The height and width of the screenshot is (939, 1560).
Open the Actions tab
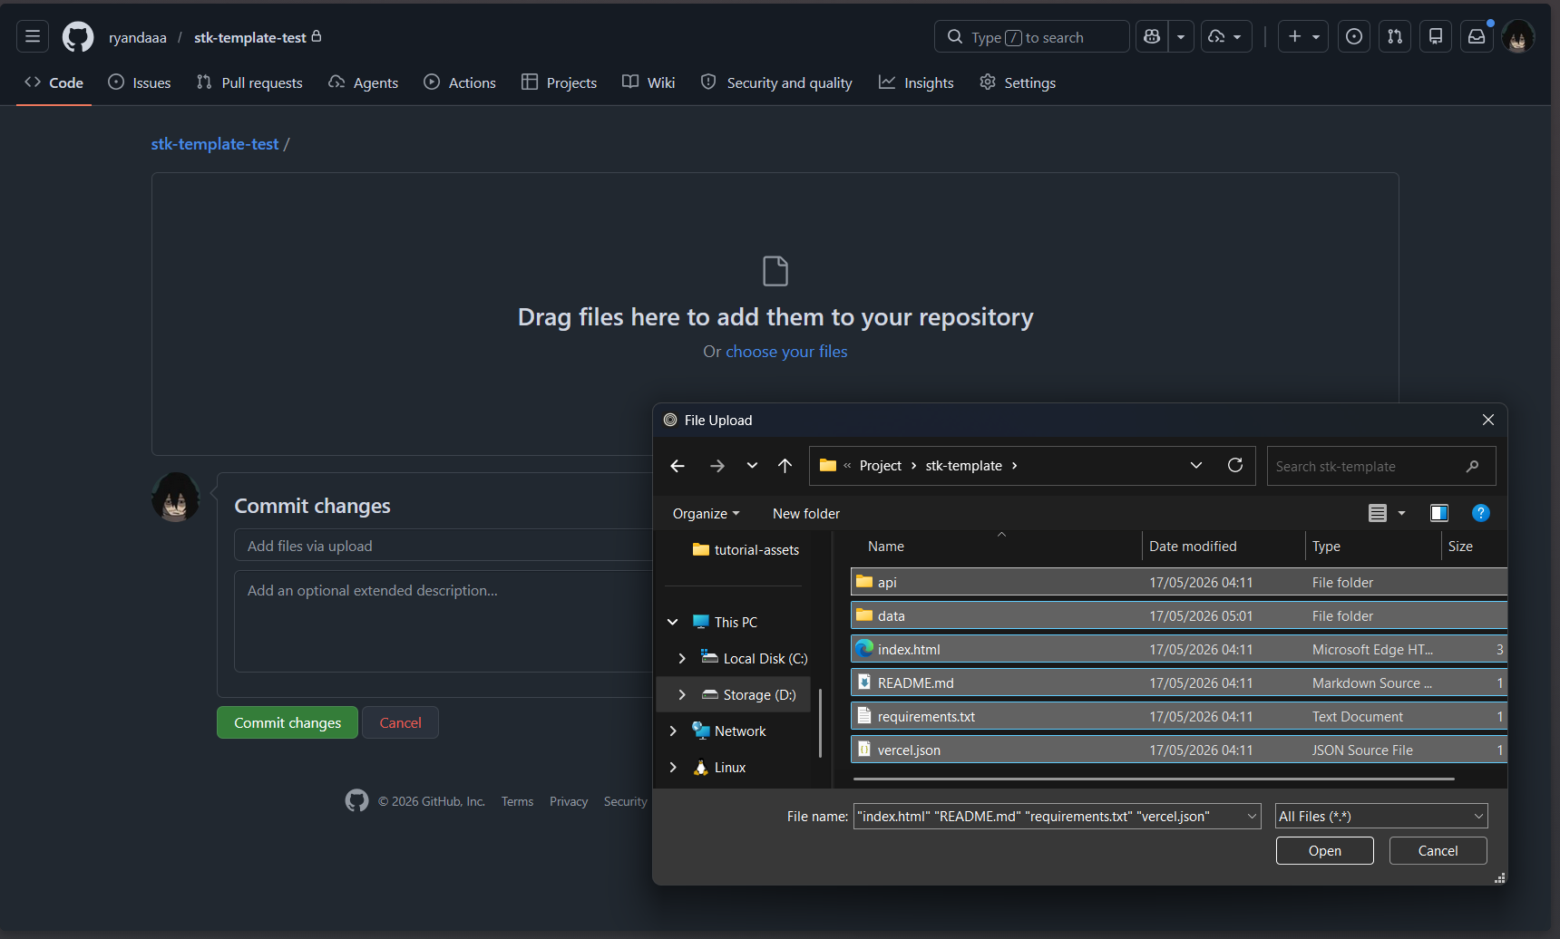(460, 82)
